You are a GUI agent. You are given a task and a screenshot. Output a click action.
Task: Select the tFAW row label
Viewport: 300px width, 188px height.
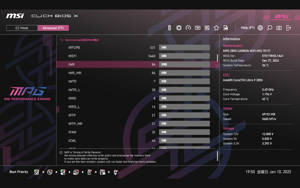[72, 132]
